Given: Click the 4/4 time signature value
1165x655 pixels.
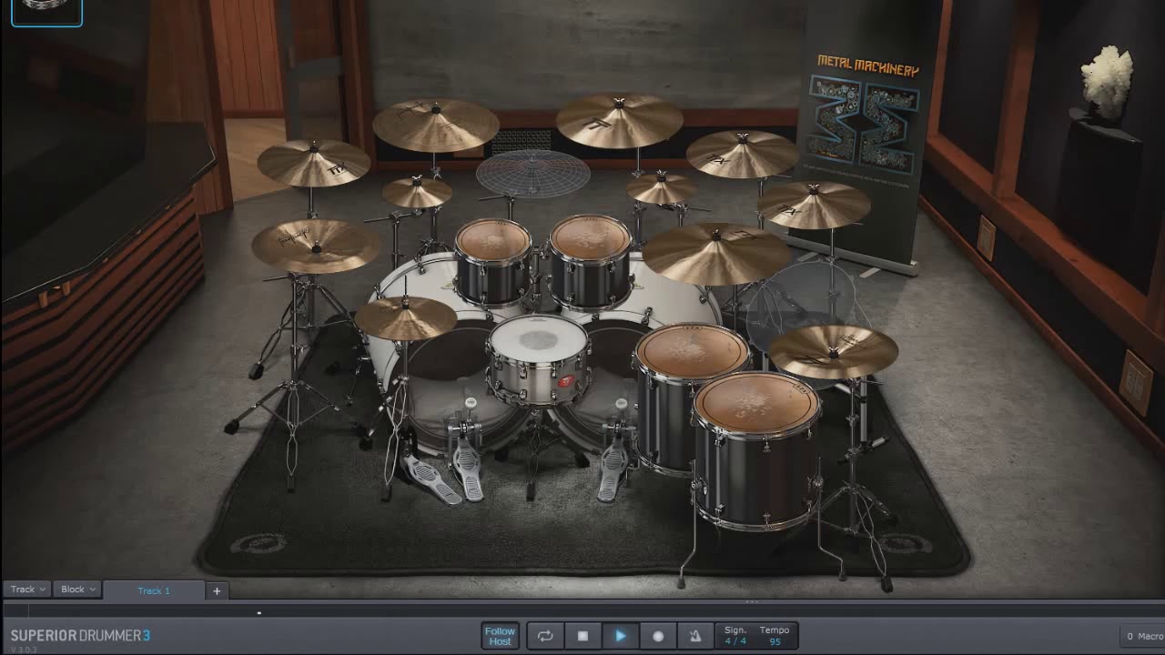Looking at the screenshot, I should (734, 641).
